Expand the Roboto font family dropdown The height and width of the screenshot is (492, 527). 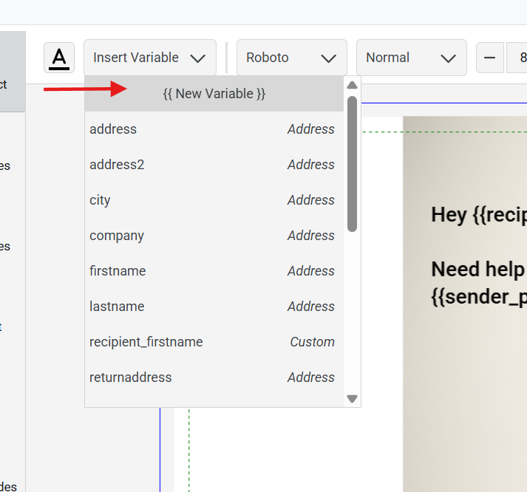tap(291, 58)
